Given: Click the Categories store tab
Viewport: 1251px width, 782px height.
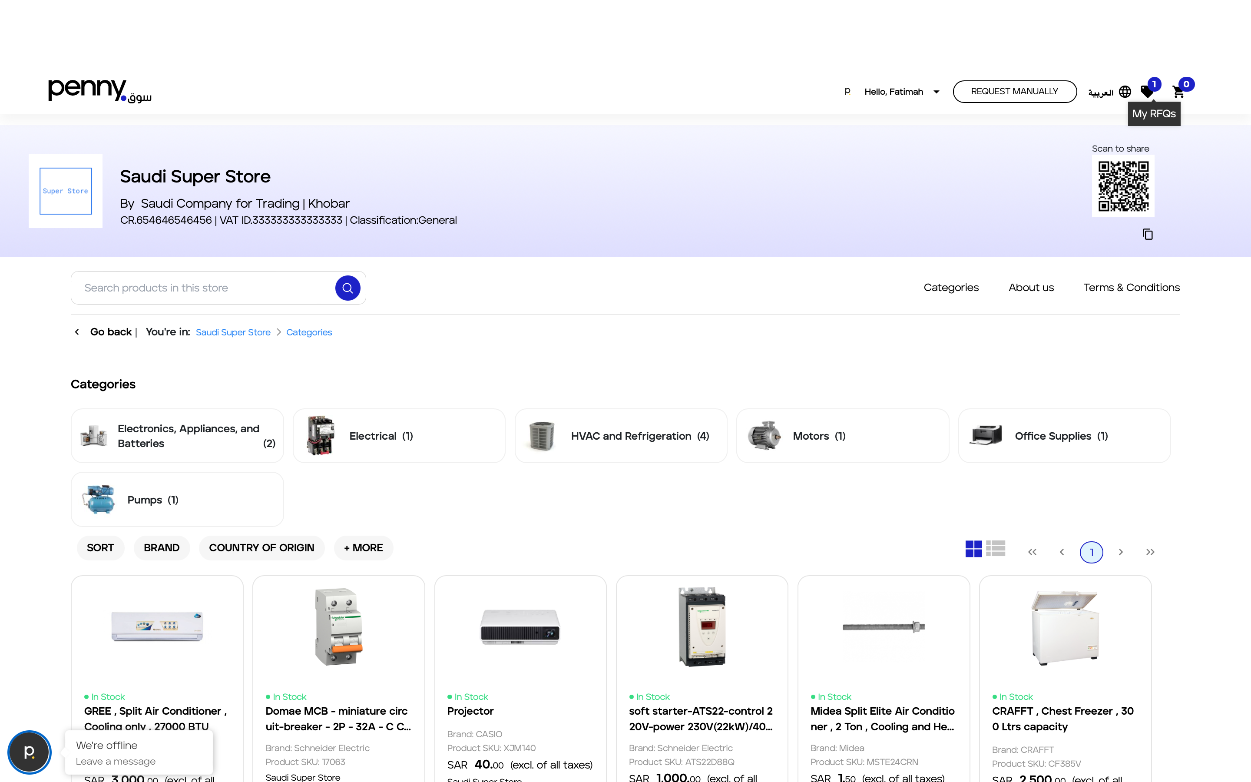Looking at the screenshot, I should (951, 288).
